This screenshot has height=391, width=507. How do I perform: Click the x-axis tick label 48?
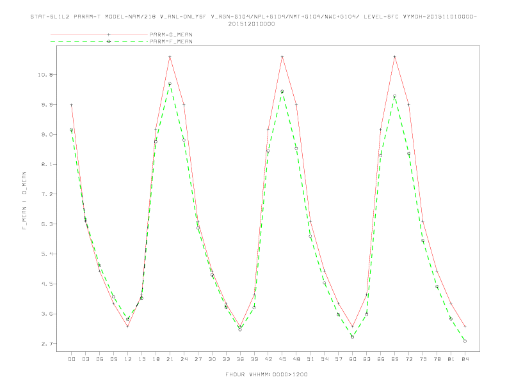(296, 359)
